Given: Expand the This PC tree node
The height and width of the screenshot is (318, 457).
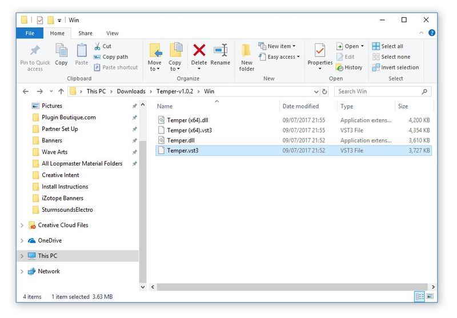Looking at the screenshot, I should [x=22, y=256].
